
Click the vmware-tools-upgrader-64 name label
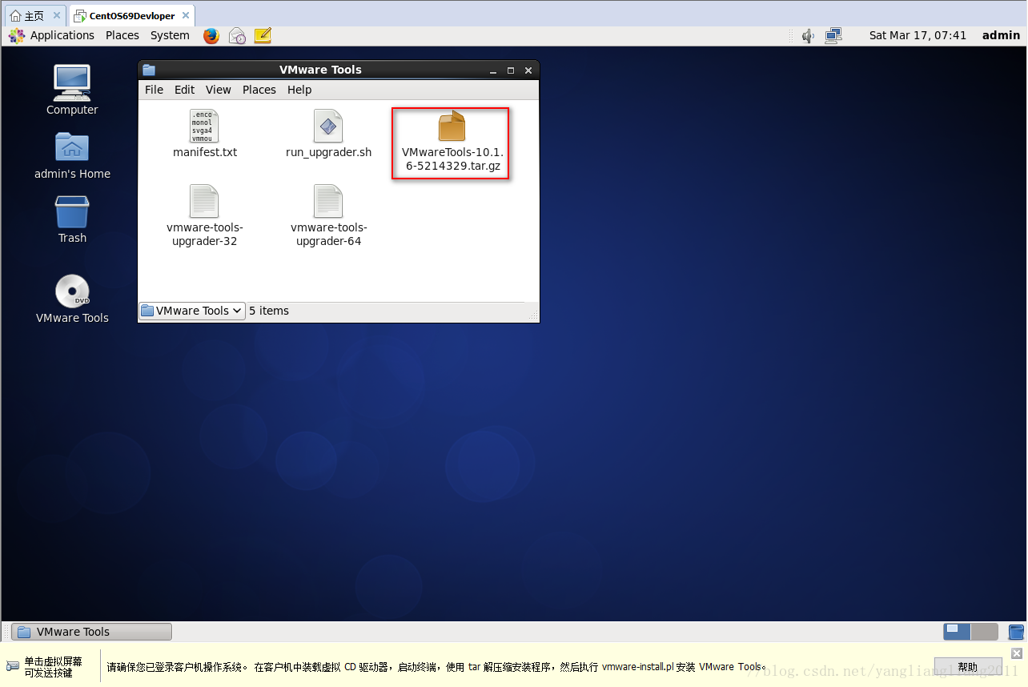click(328, 234)
